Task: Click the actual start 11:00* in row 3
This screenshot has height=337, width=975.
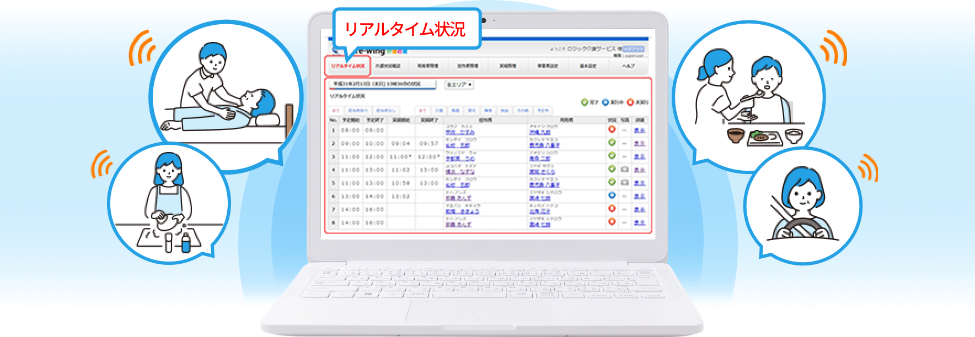Action: 401,156
